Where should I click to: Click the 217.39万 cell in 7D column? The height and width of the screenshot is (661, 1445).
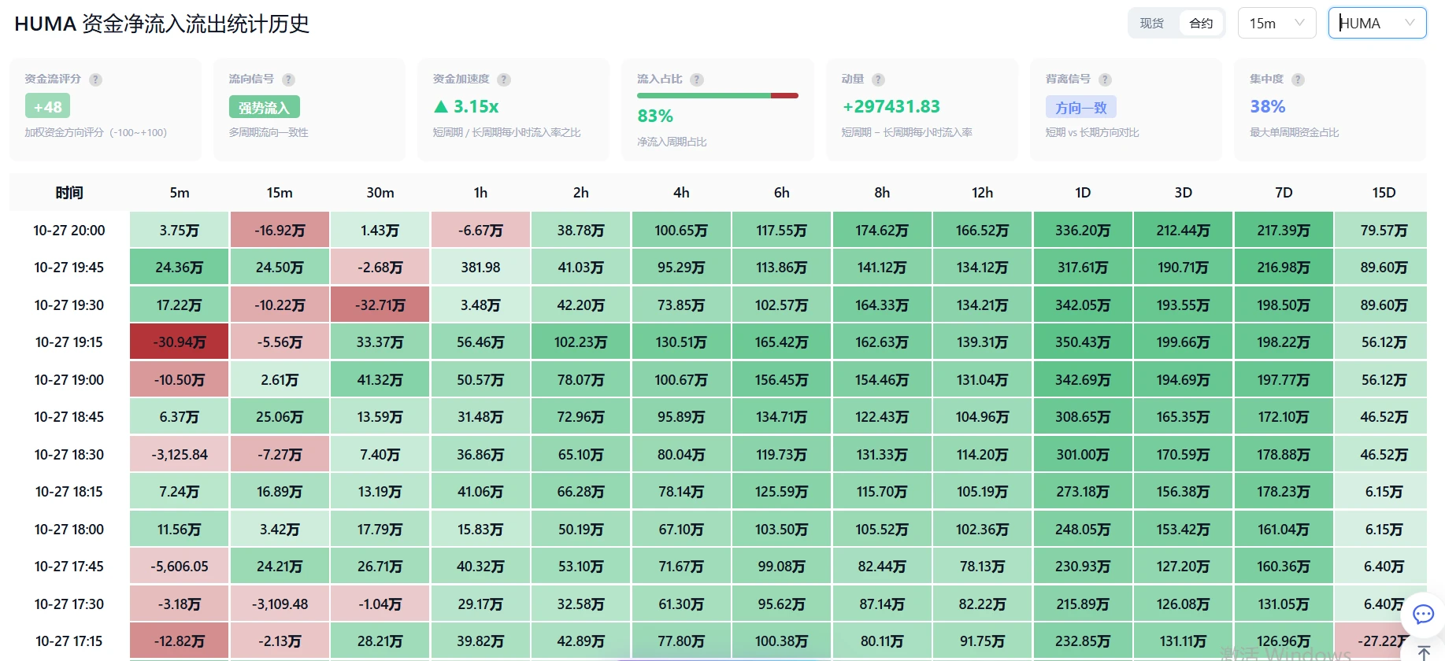[1284, 231]
